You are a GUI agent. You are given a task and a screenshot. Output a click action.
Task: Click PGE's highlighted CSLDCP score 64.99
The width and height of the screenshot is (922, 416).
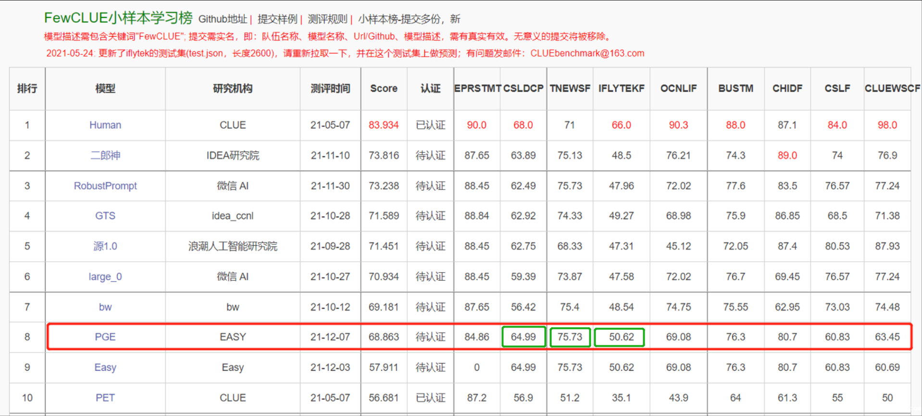[x=523, y=337]
